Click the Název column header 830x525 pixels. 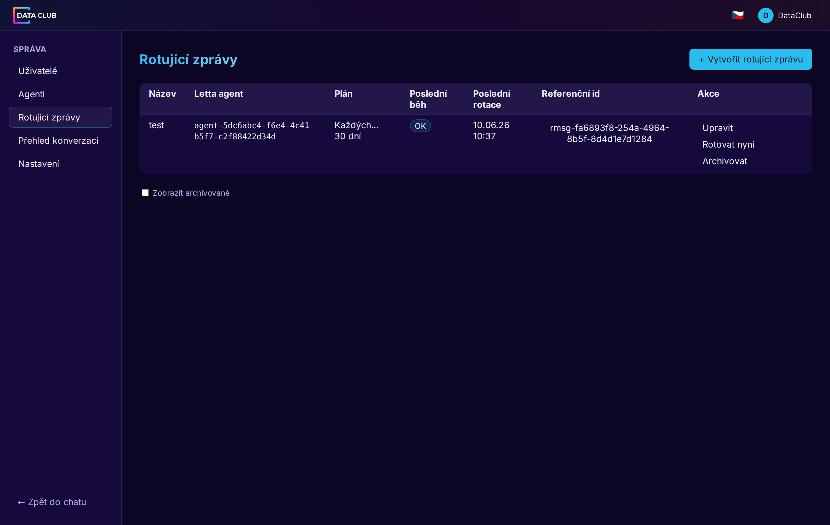click(x=162, y=94)
